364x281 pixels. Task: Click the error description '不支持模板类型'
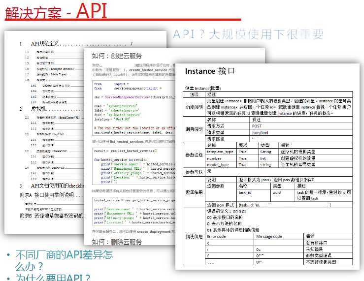(321, 262)
